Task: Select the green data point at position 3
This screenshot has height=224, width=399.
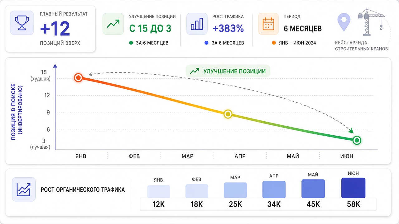Action: [x=357, y=140]
